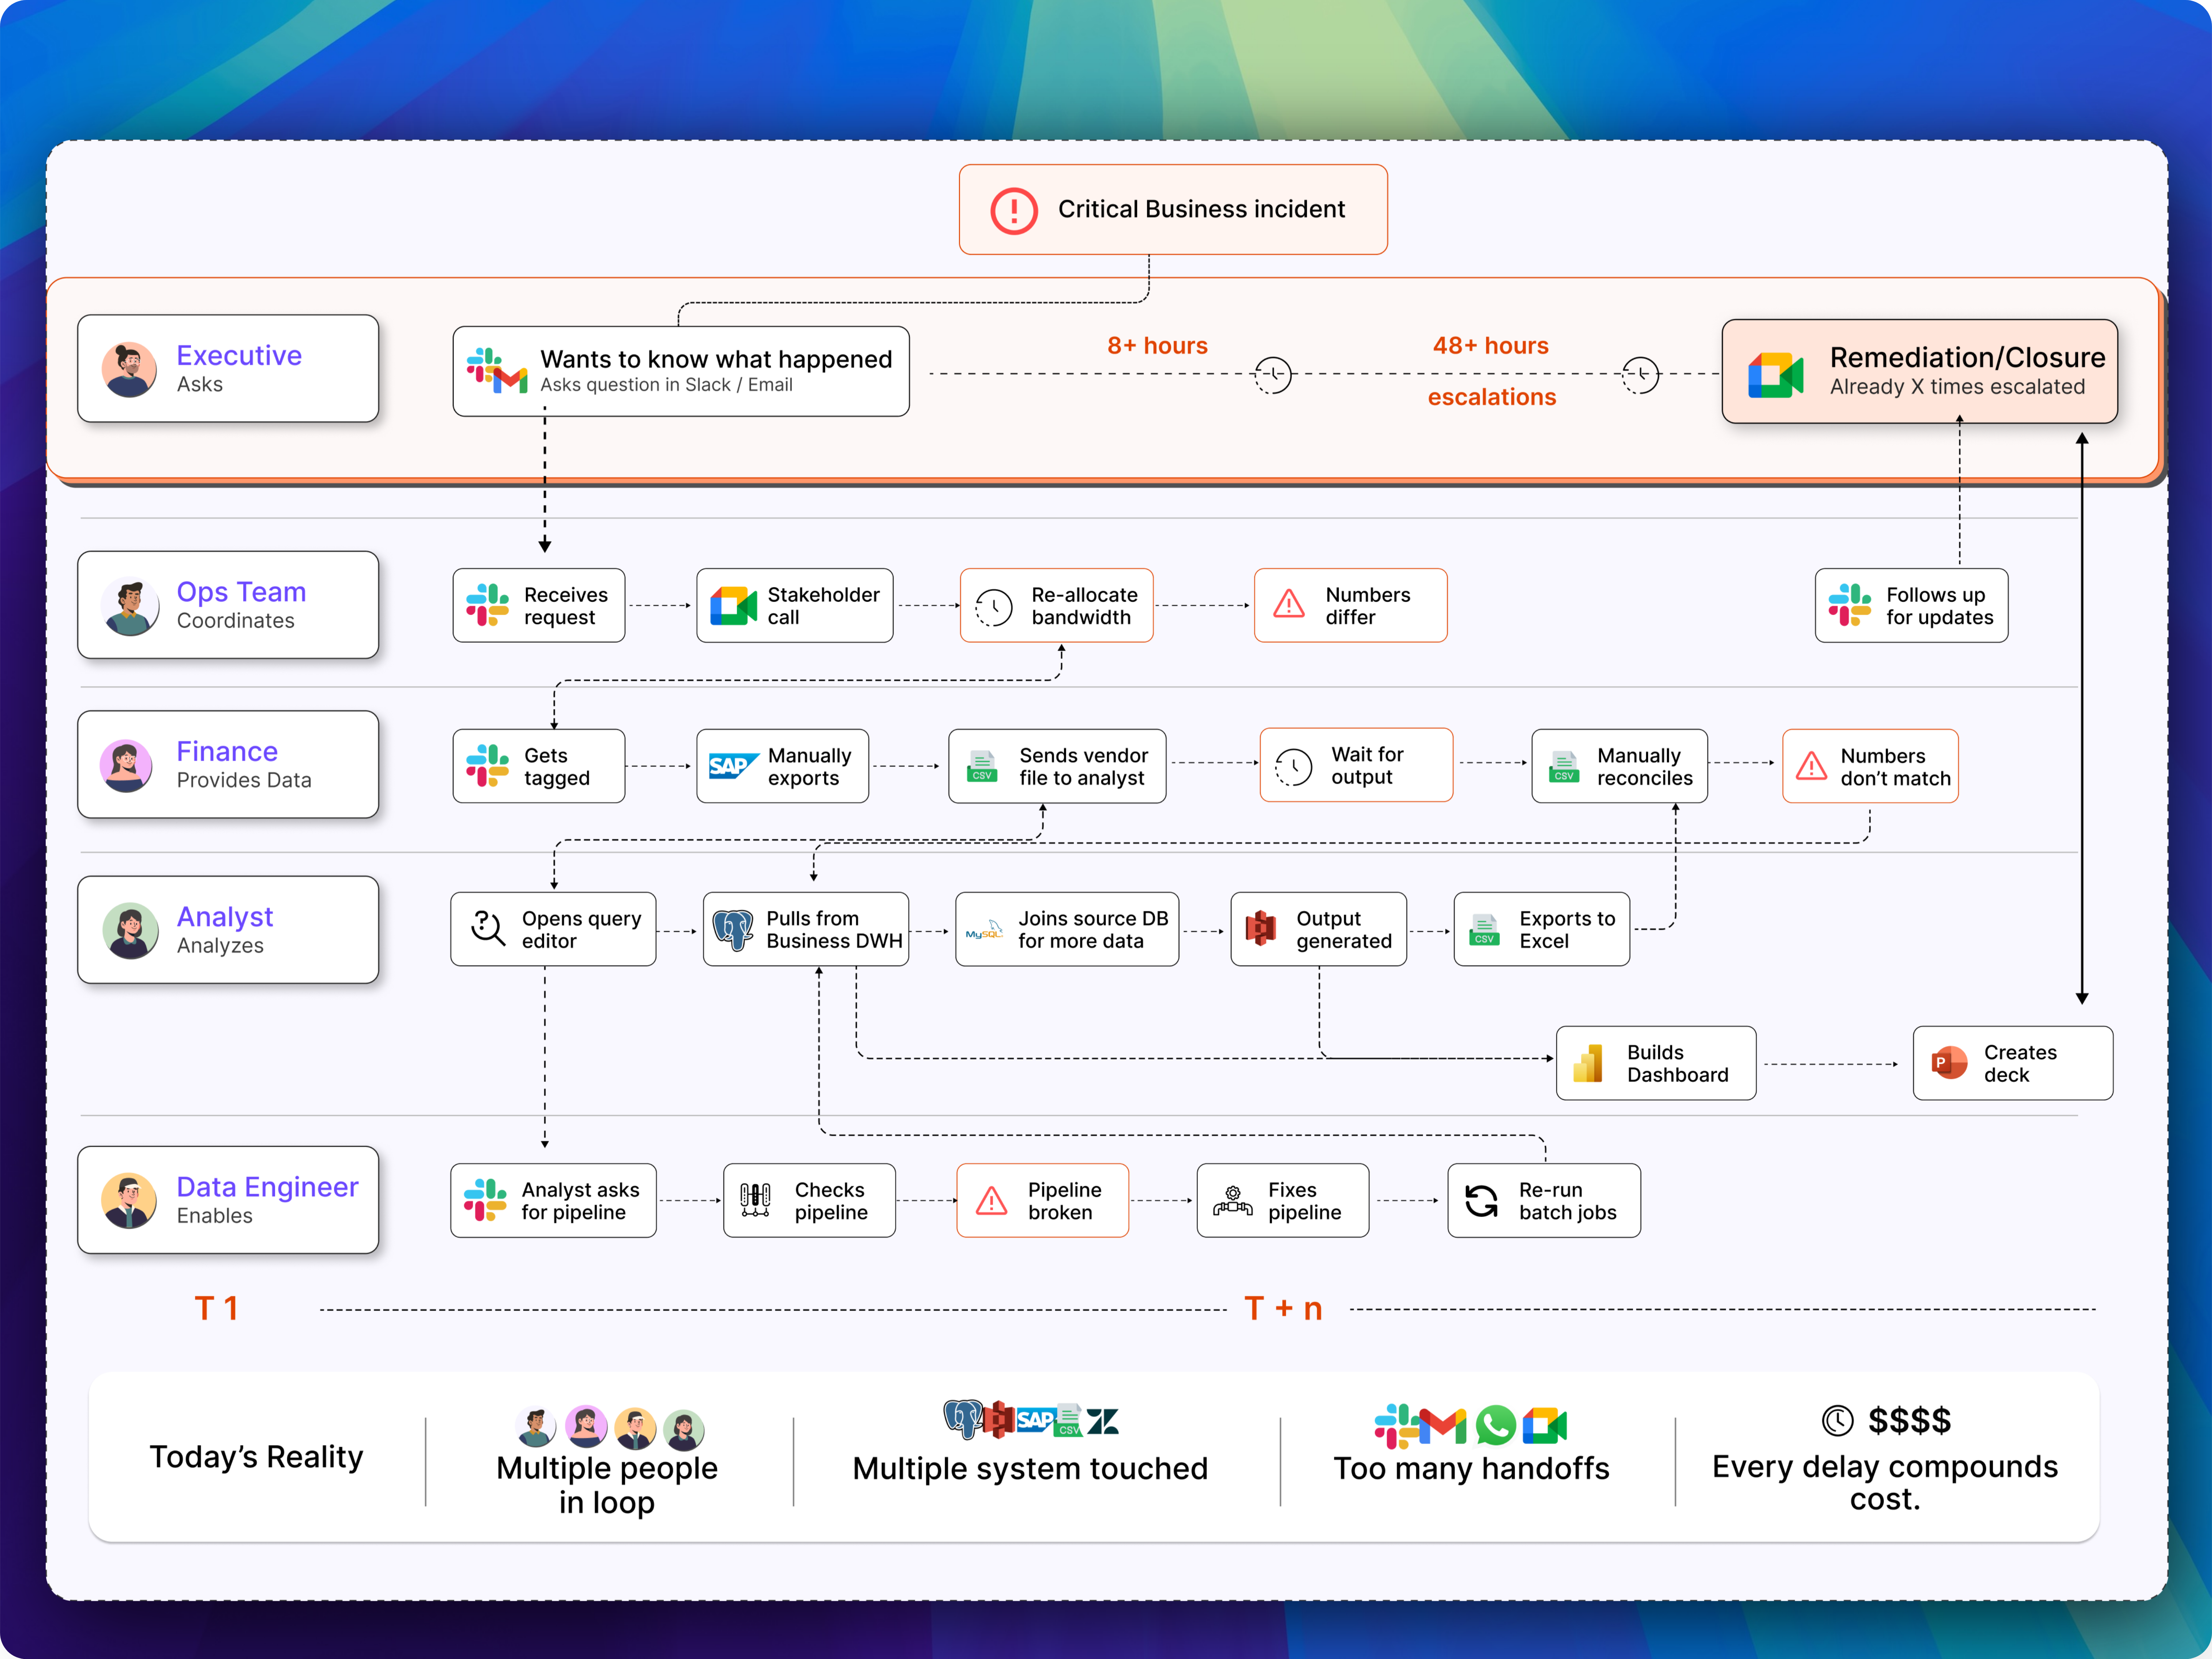Click the clock icon beside $$$$
The height and width of the screenshot is (1659, 2212).
(x=1837, y=1420)
